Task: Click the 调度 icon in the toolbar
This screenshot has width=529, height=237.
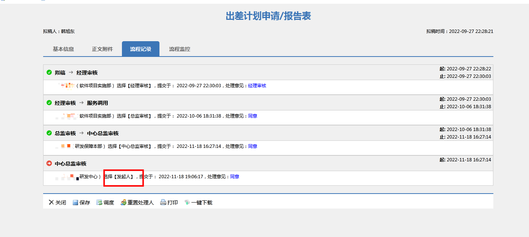Action: [99, 203]
